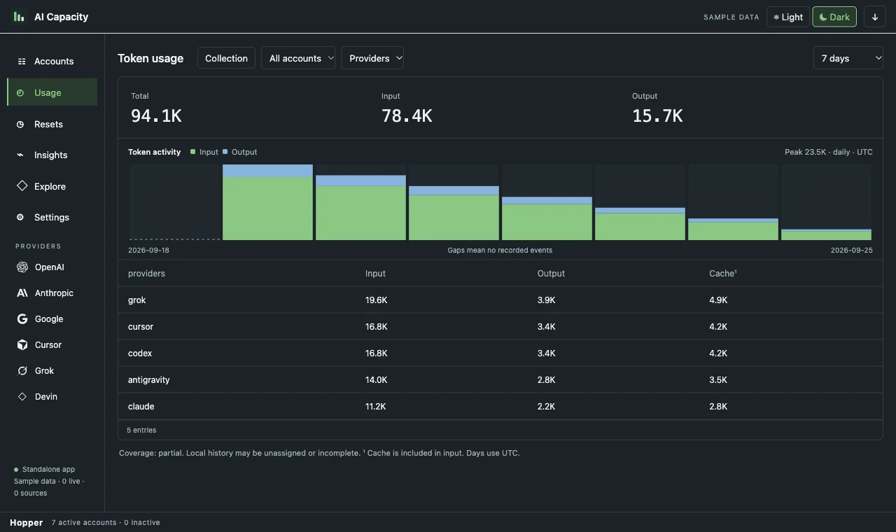The width and height of the screenshot is (896, 532).
Task: Click the Usage clock icon in sidebar
Action: pyautogui.click(x=20, y=92)
